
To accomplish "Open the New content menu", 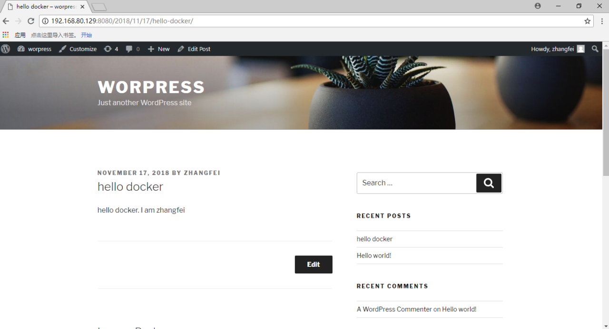I will pyautogui.click(x=158, y=49).
